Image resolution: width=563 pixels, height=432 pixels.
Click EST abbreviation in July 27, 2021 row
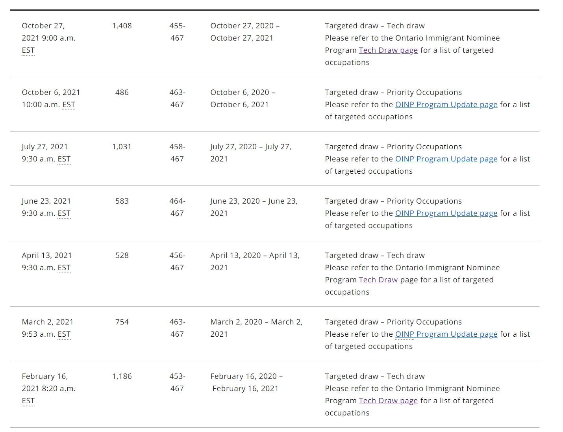(x=64, y=159)
